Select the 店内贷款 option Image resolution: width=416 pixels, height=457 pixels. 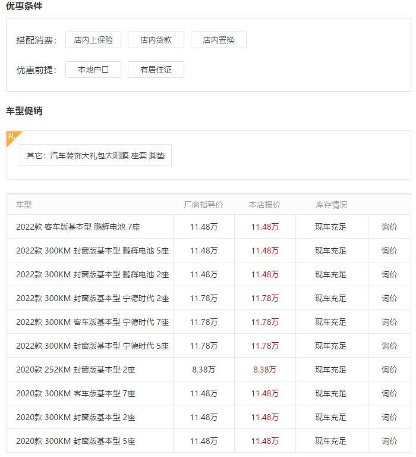point(156,40)
